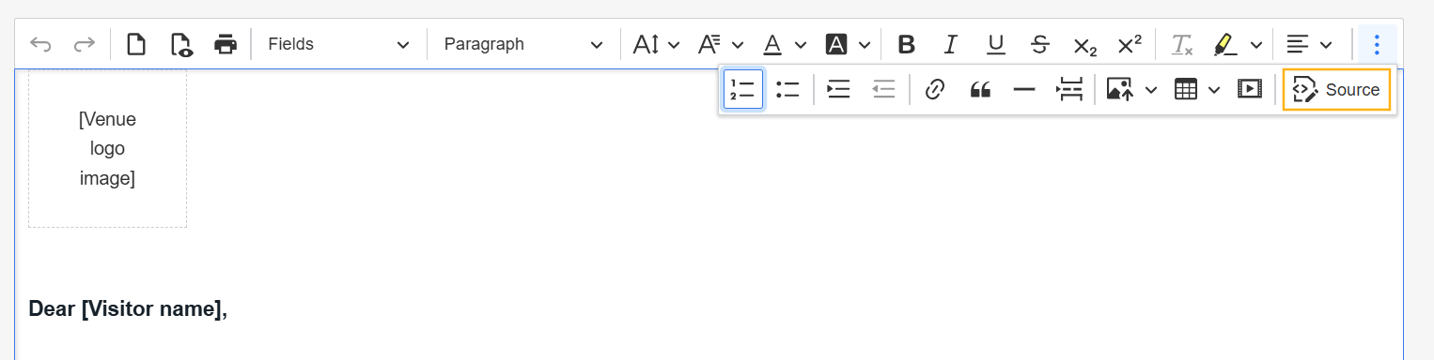Insert a hyperlink
The height and width of the screenshot is (360, 1434).
934,89
